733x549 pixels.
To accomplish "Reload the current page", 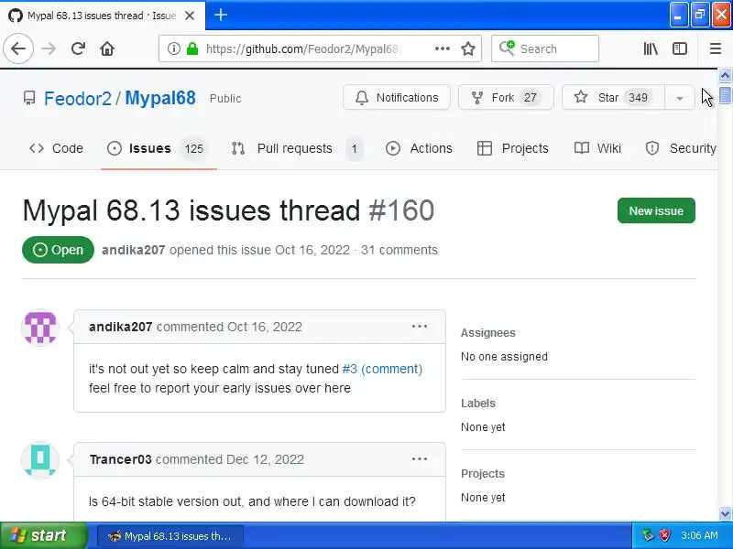I will [x=78, y=48].
